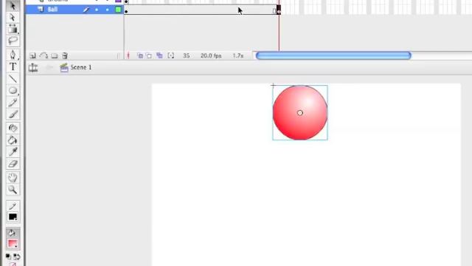
Task: Delete the selected layer with trash icon
Action: [x=65, y=55]
